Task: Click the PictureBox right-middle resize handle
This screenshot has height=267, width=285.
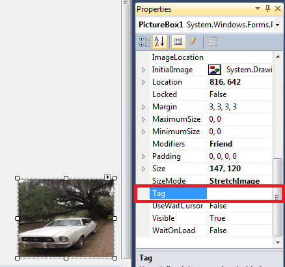Action: tap(115, 218)
